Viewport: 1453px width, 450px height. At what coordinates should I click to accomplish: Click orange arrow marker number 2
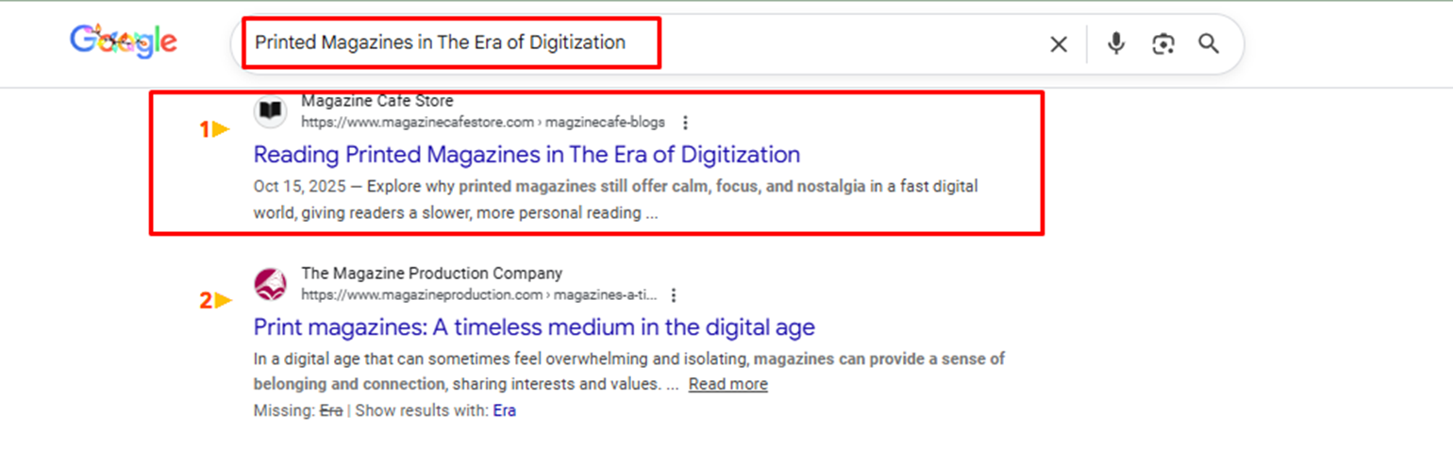[215, 302]
